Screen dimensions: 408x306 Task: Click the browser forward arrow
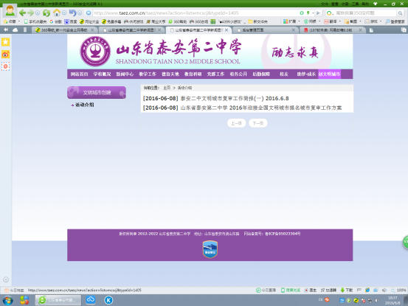pos(31,13)
